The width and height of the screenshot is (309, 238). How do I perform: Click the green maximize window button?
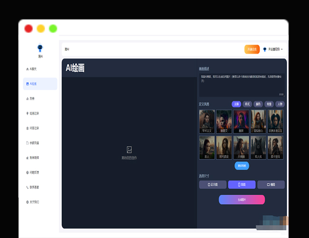tap(53, 29)
